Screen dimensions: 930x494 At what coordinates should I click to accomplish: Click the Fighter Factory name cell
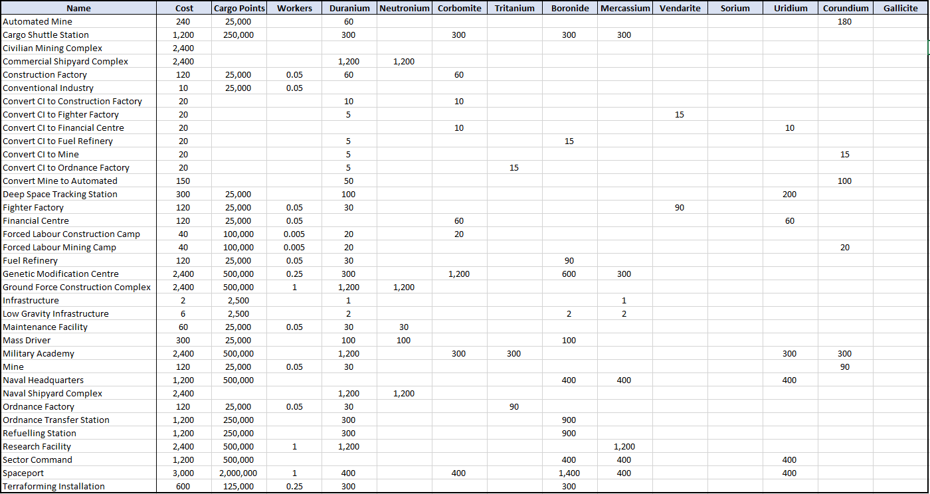click(x=79, y=207)
